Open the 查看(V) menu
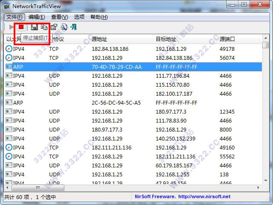The width and height of the screenshot is (273, 205). pyautogui.click(x=59, y=17)
